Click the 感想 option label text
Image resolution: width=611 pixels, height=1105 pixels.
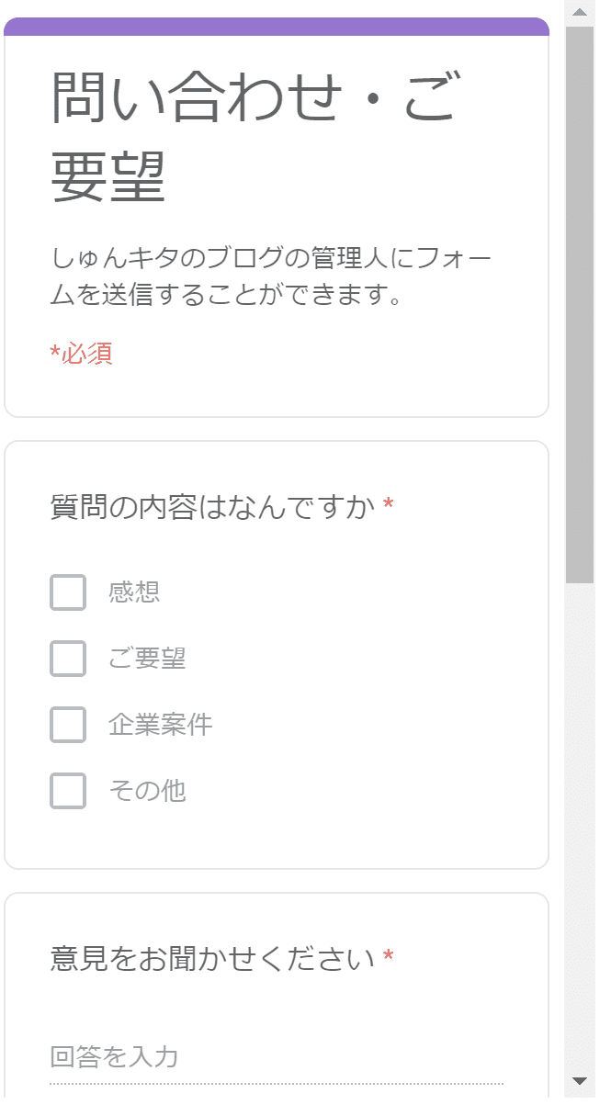pyautogui.click(x=134, y=592)
